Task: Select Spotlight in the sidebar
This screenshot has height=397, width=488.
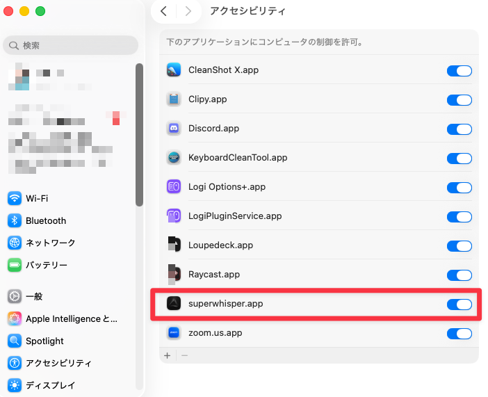Action: coord(44,341)
